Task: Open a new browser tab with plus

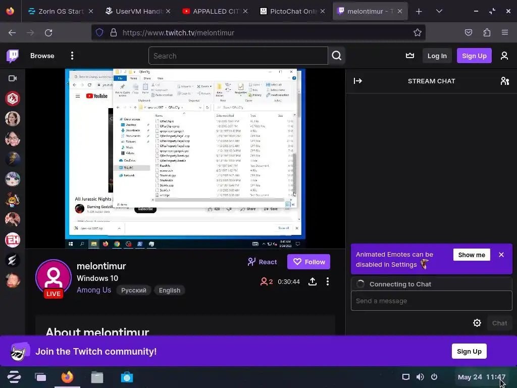Action: (x=419, y=12)
